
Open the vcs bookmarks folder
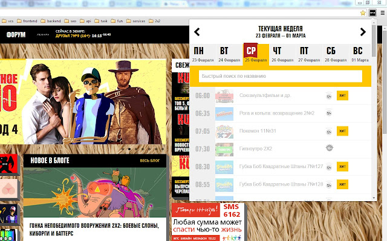(8, 21)
